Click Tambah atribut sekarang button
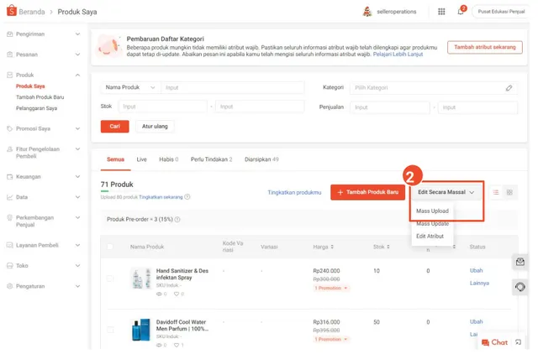Viewport: 538px width, 354px height. point(485,47)
